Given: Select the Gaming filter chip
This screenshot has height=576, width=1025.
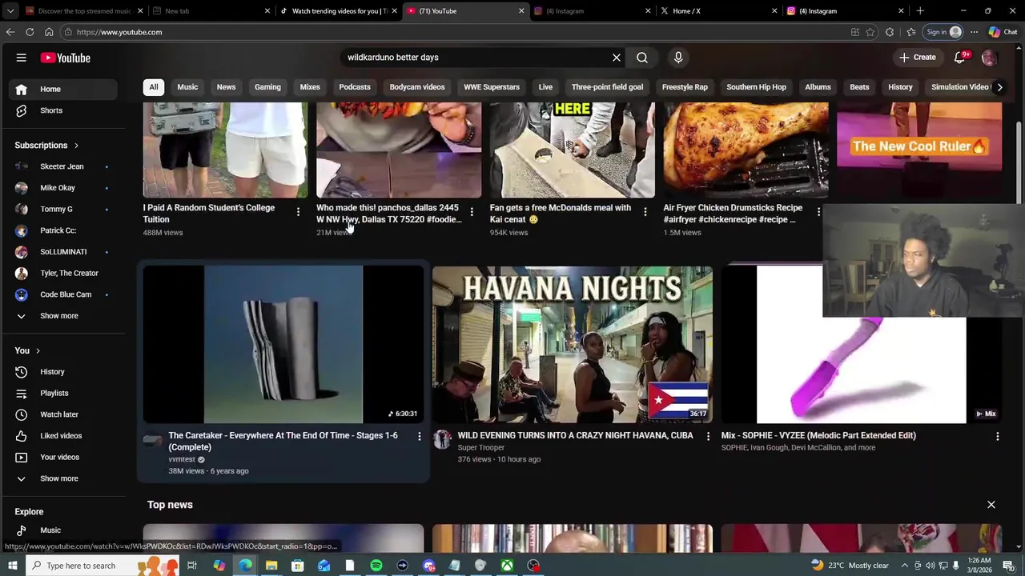Looking at the screenshot, I should 267,87.
